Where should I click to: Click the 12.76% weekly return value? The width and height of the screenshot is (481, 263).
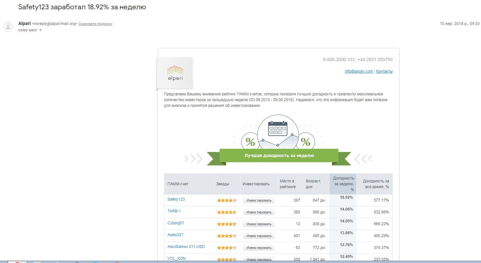pos(346,245)
